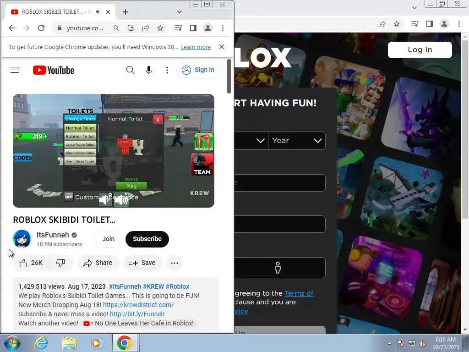This screenshot has height=352, width=469.
Task: Click #KREW hashtag
Action: click(153, 286)
